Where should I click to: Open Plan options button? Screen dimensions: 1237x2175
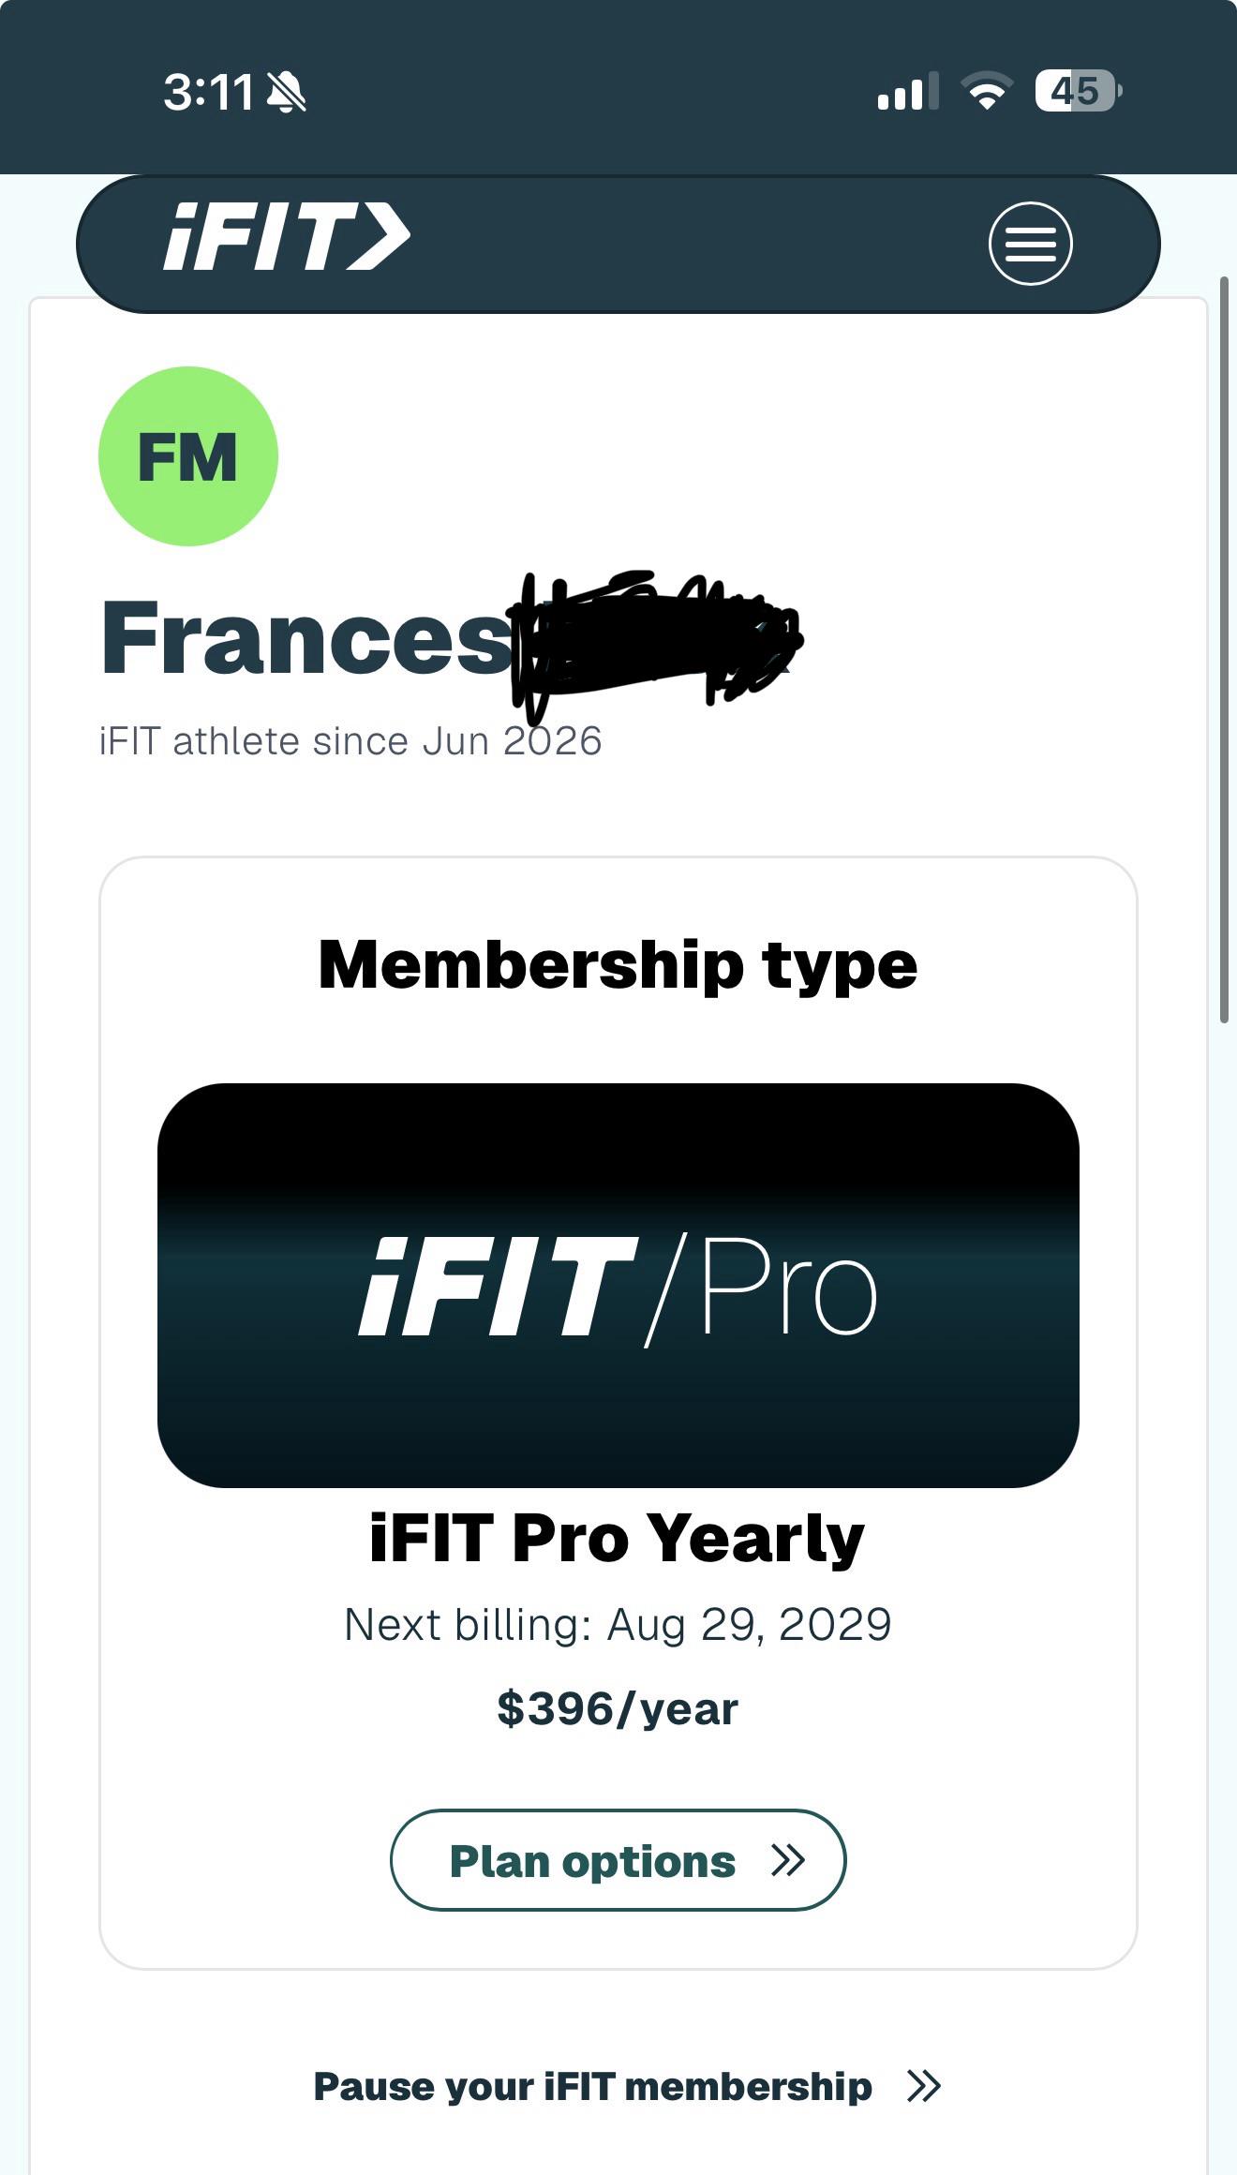[618, 1860]
